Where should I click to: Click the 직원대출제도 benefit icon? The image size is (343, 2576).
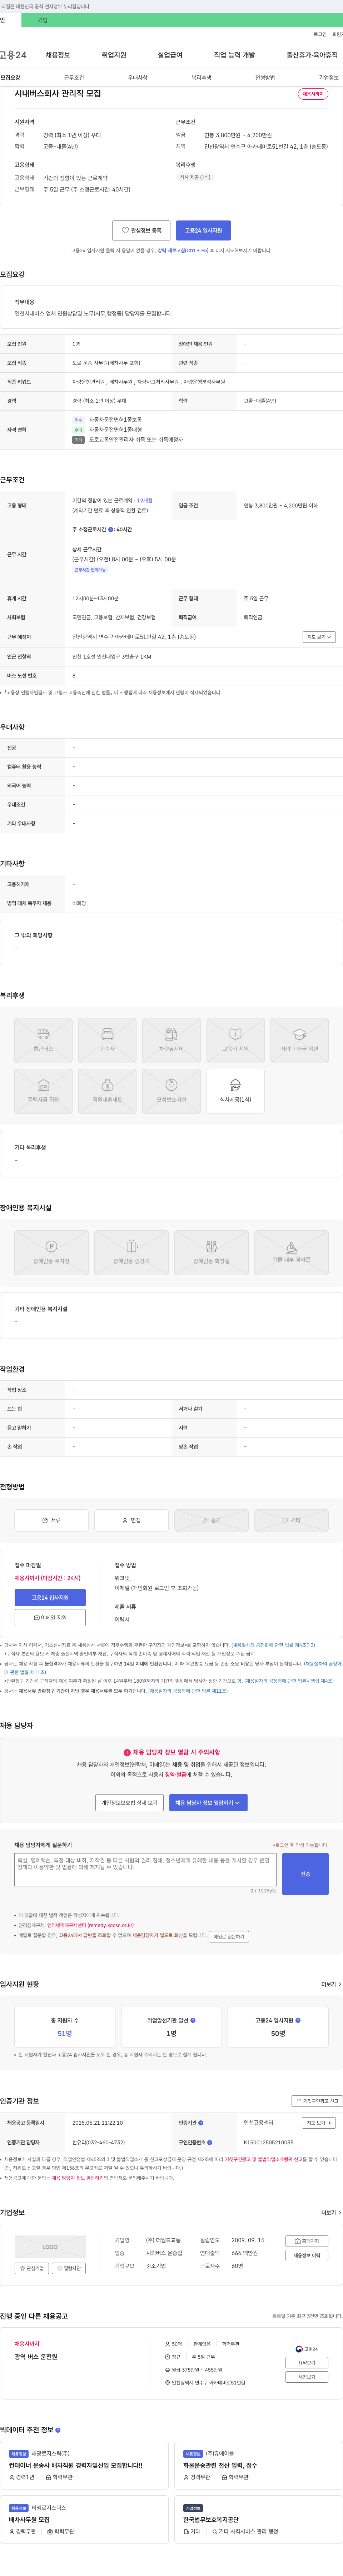(107, 1091)
